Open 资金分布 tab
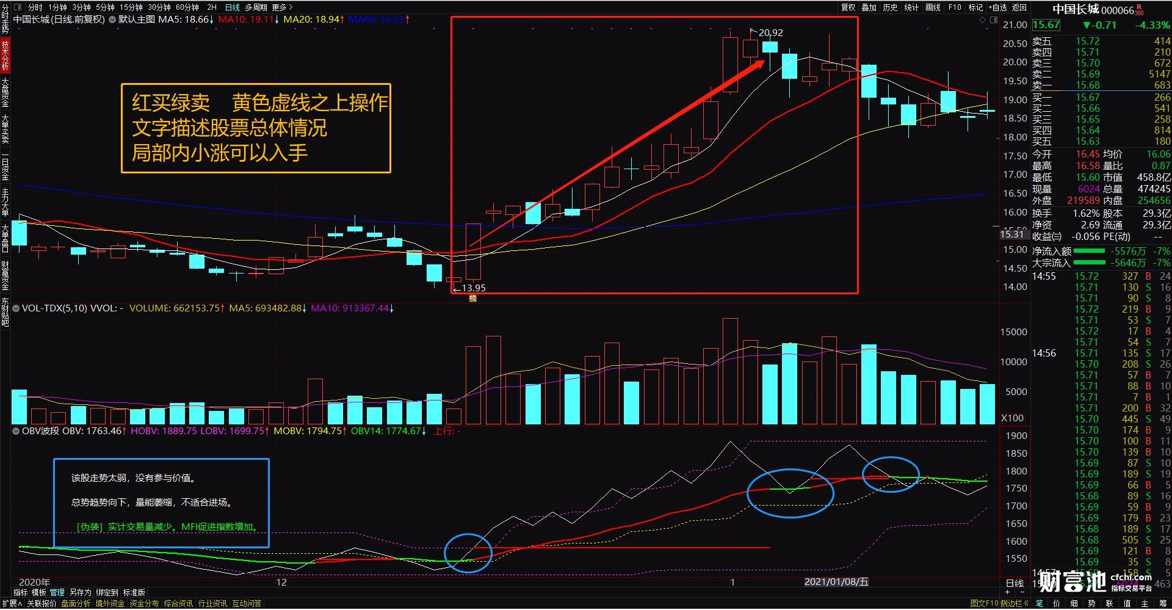This screenshot has width=1172, height=610. pyautogui.click(x=144, y=603)
